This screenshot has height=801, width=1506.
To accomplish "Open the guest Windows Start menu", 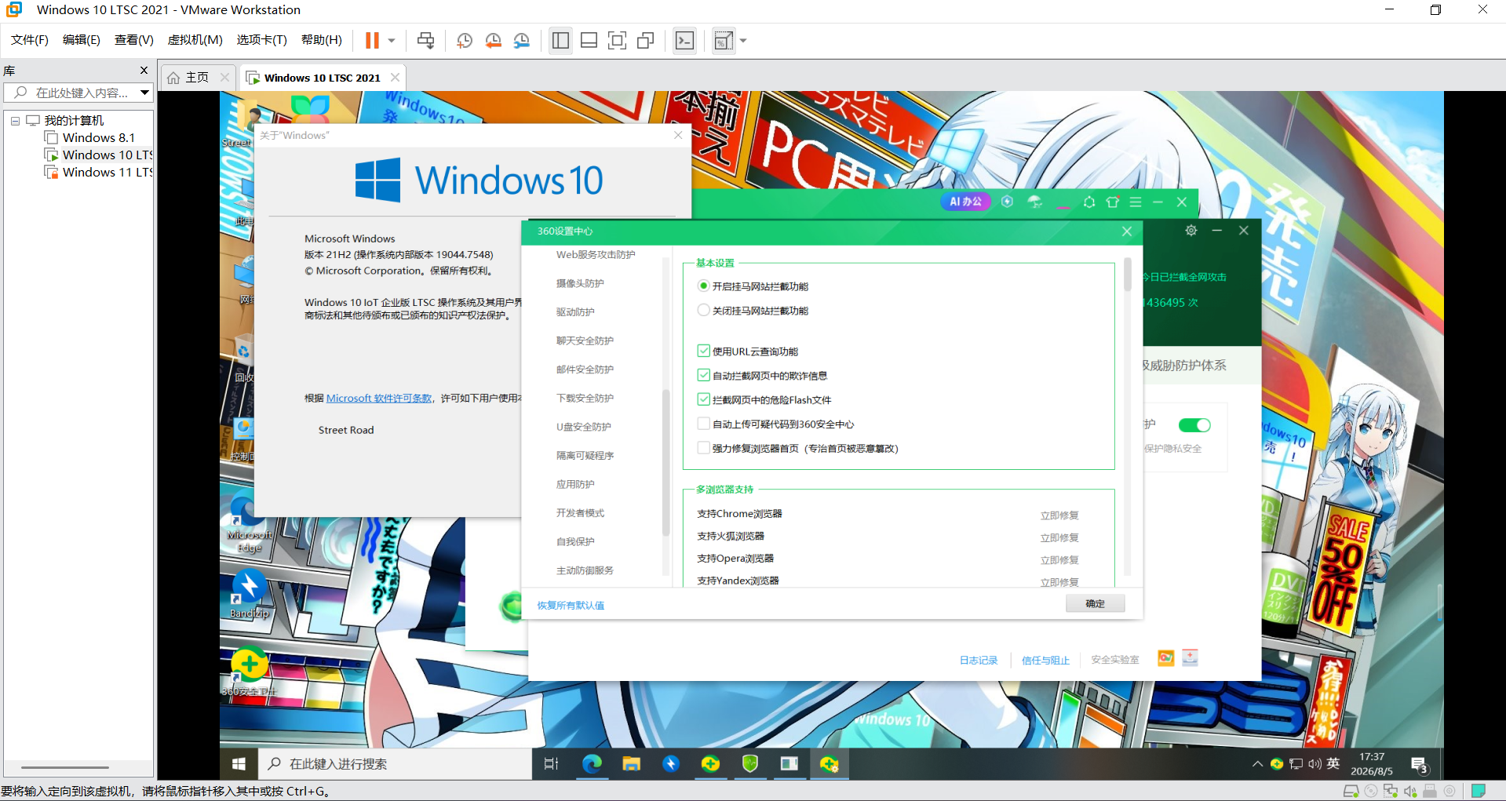I will coord(239,763).
